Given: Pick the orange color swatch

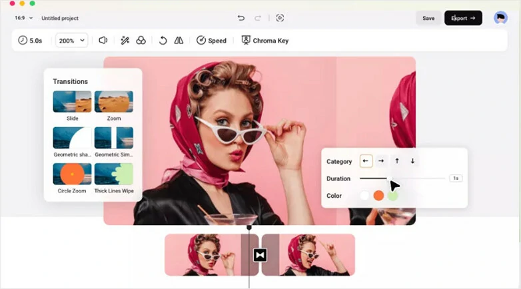Looking at the screenshot, I should tap(378, 196).
